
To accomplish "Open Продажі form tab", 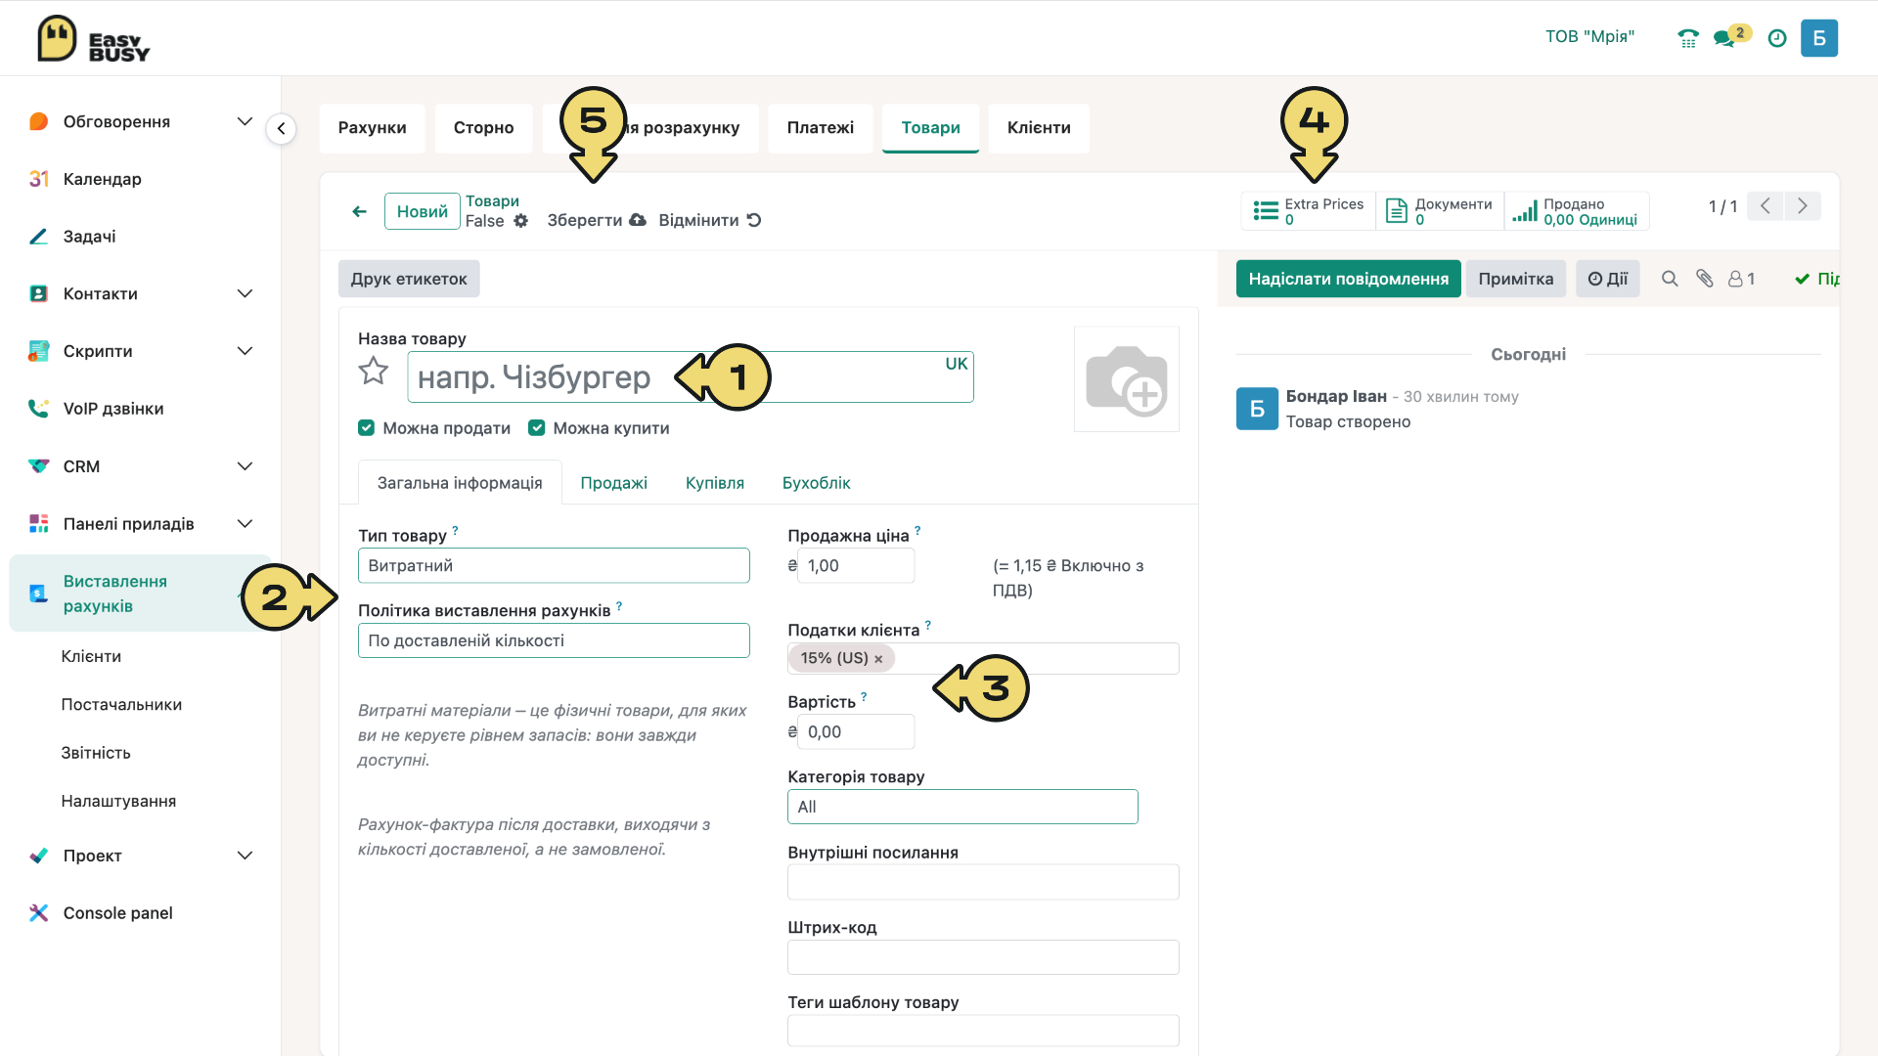I will (x=613, y=483).
